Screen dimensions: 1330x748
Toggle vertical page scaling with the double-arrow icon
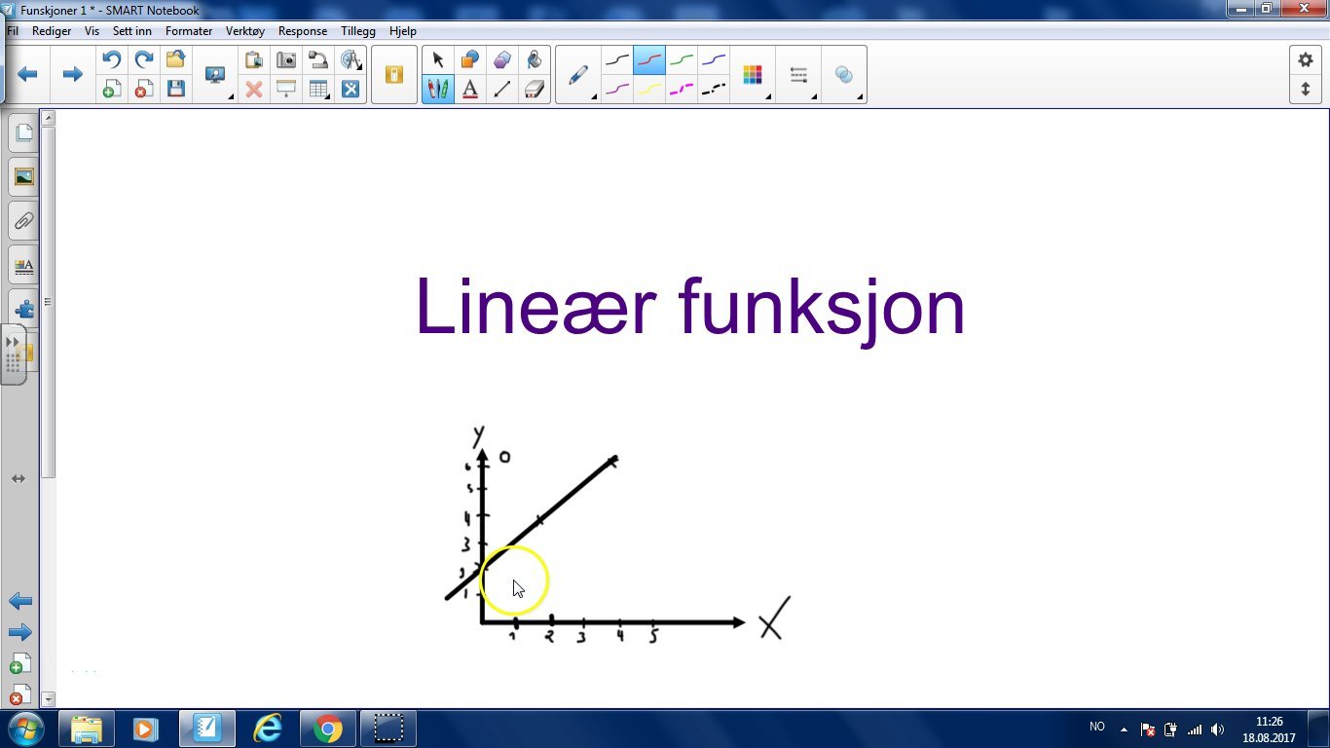point(1306,88)
